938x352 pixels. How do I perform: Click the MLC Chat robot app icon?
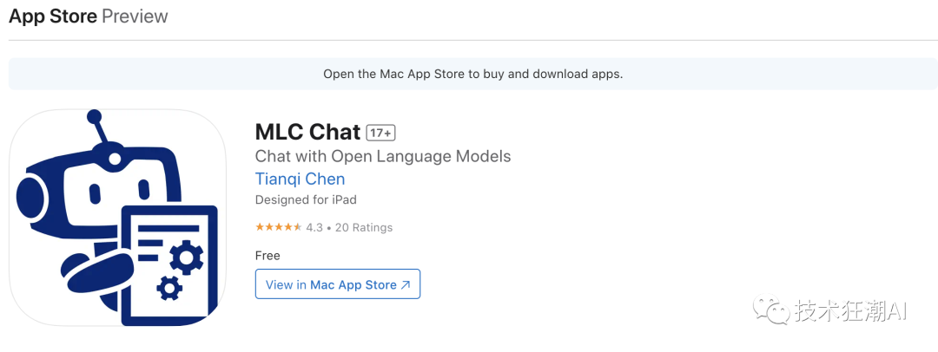[117, 218]
